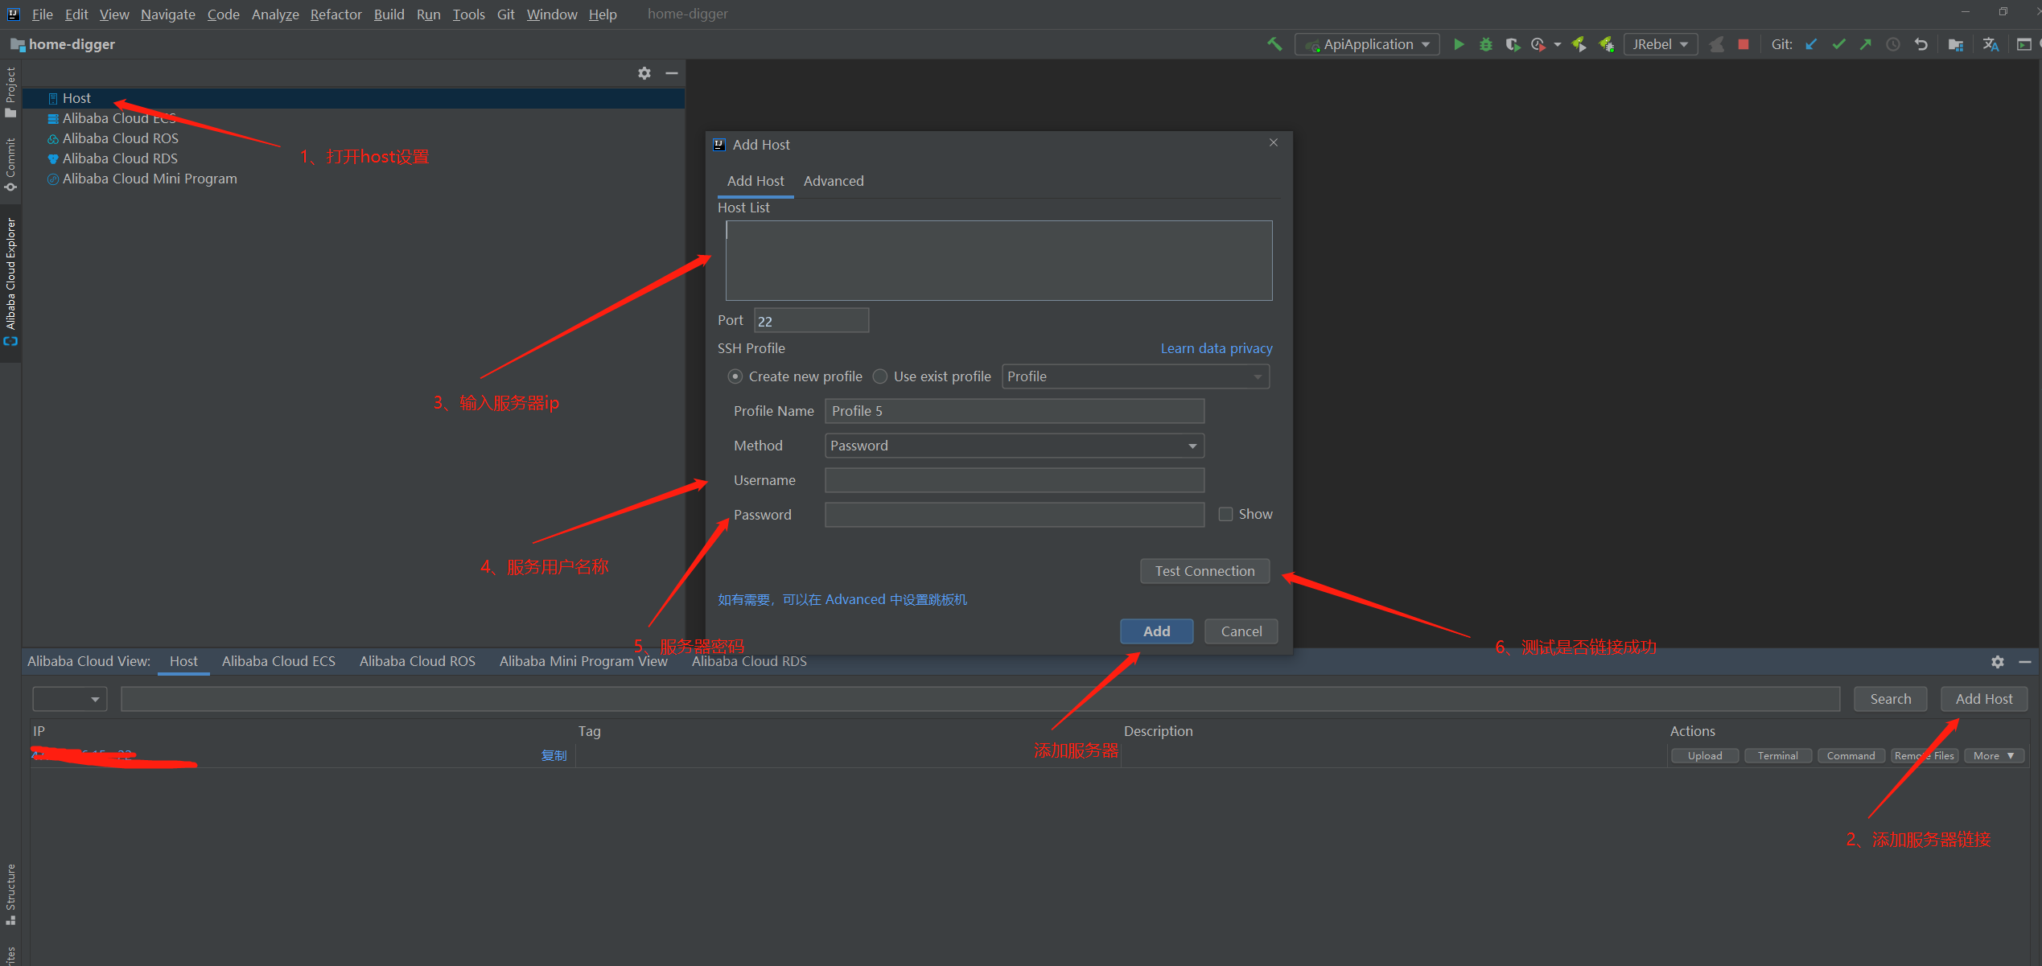Select the Use exist profile option
The image size is (2042, 966).
coord(880,376)
